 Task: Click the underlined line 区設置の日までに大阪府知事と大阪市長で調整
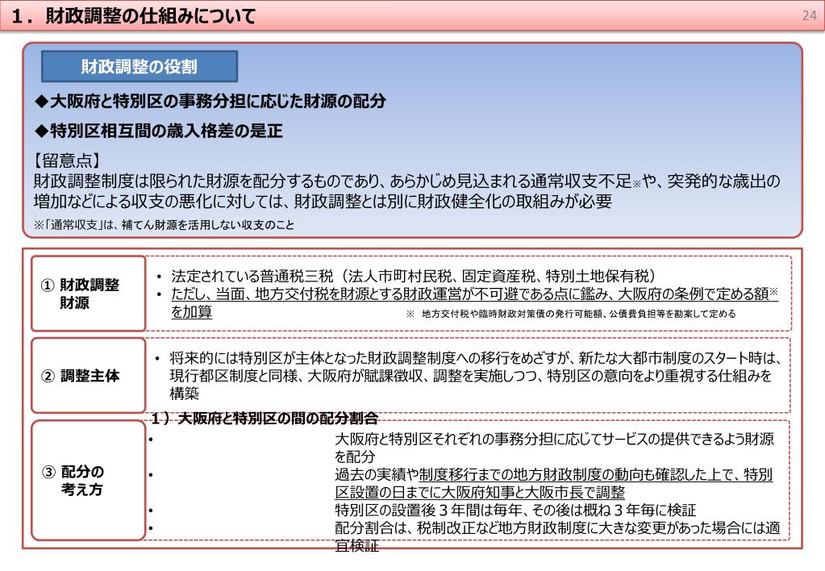coord(480,492)
